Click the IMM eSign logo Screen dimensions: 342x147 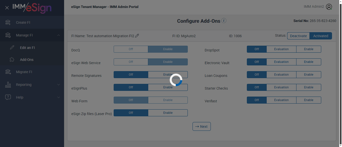(x=32, y=8)
